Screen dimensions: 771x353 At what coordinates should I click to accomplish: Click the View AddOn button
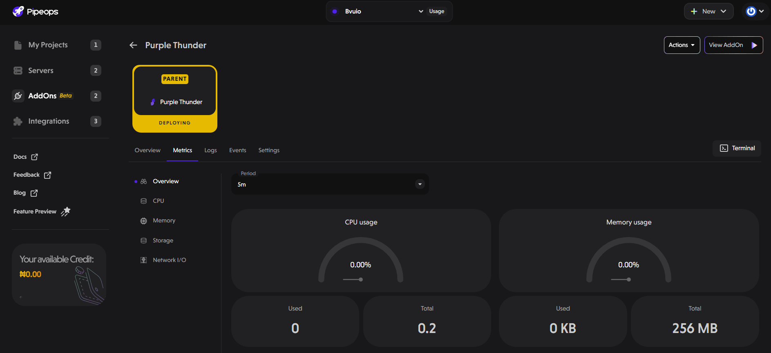click(733, 45)
